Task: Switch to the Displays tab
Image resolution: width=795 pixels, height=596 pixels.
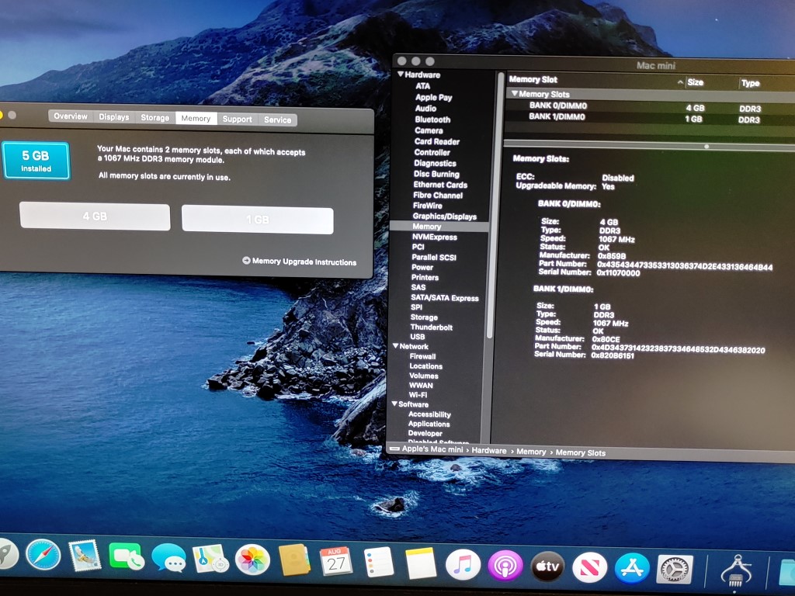Action: (113, 116)
